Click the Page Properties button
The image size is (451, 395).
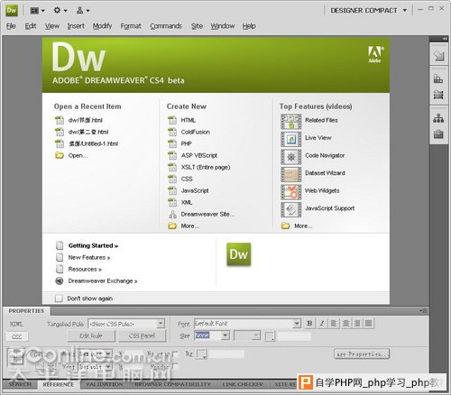pos(362,354)
